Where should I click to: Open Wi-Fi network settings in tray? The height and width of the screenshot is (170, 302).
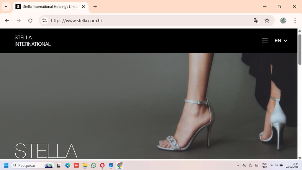pos(272,165)
